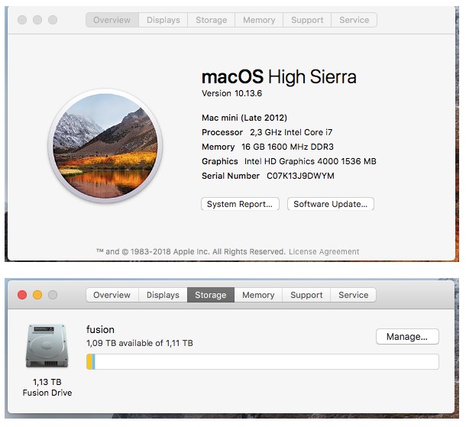Image resolution: width=466 pixels, height=427 pixels.
Task: Select the highlighted Storage tab in the lower window
Action: pyautogui.click(x=211, y=295)
